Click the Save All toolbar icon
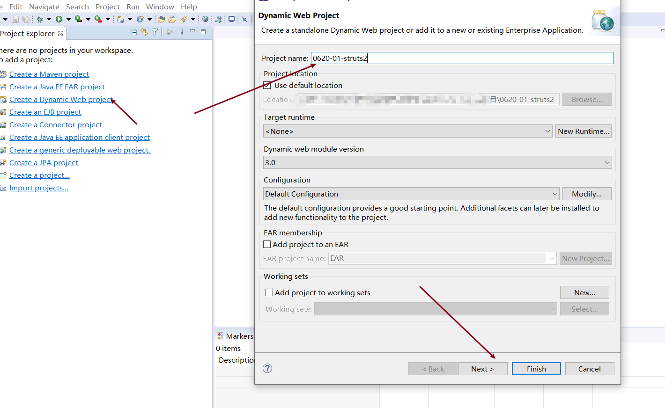 26,19
